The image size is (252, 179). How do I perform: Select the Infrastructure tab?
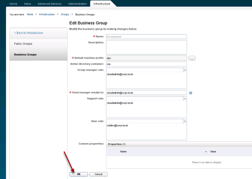click(x=102, y=4)
